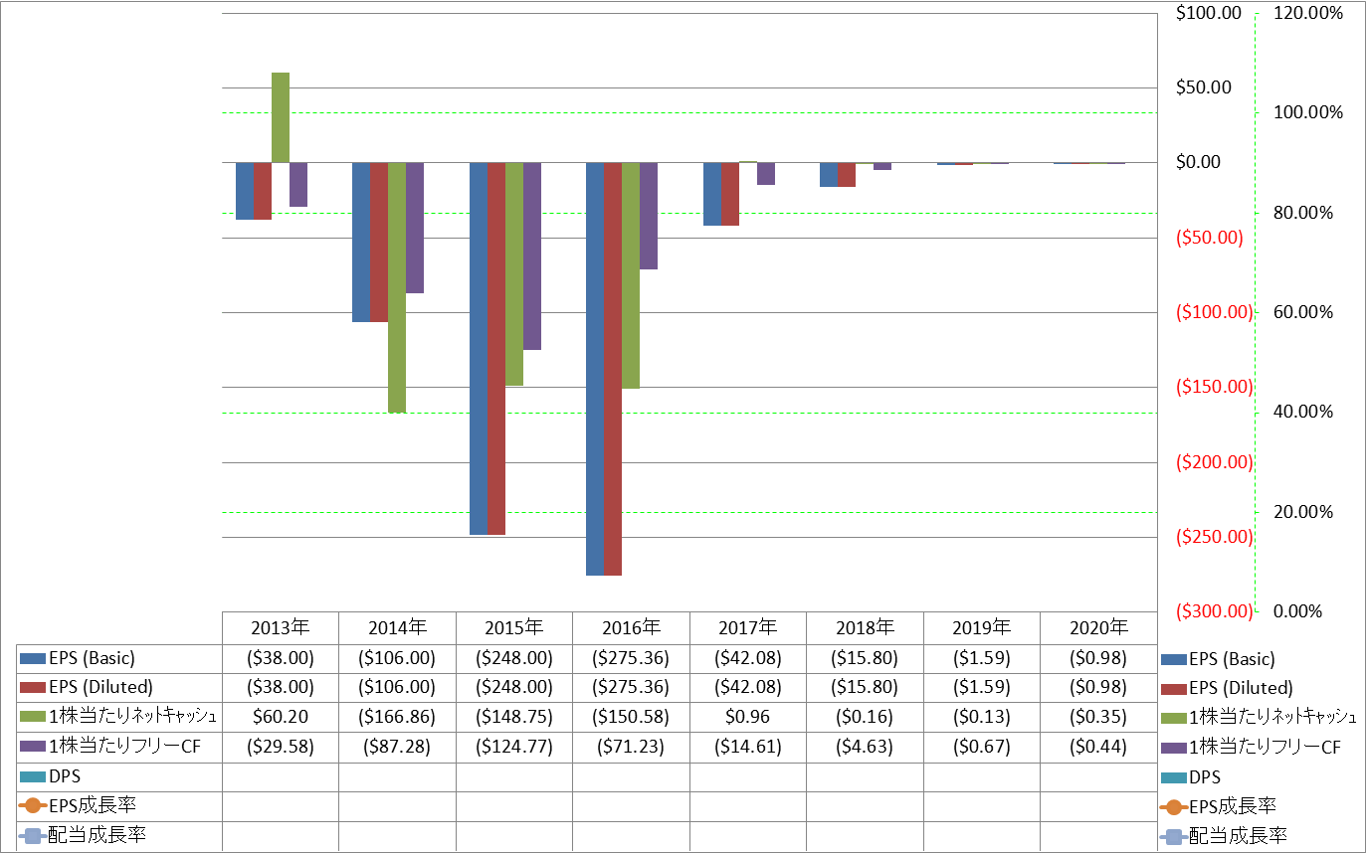Click the 0.00% secondary axis label
The height and width of the screenshot is (853, 1366).
1300,611
